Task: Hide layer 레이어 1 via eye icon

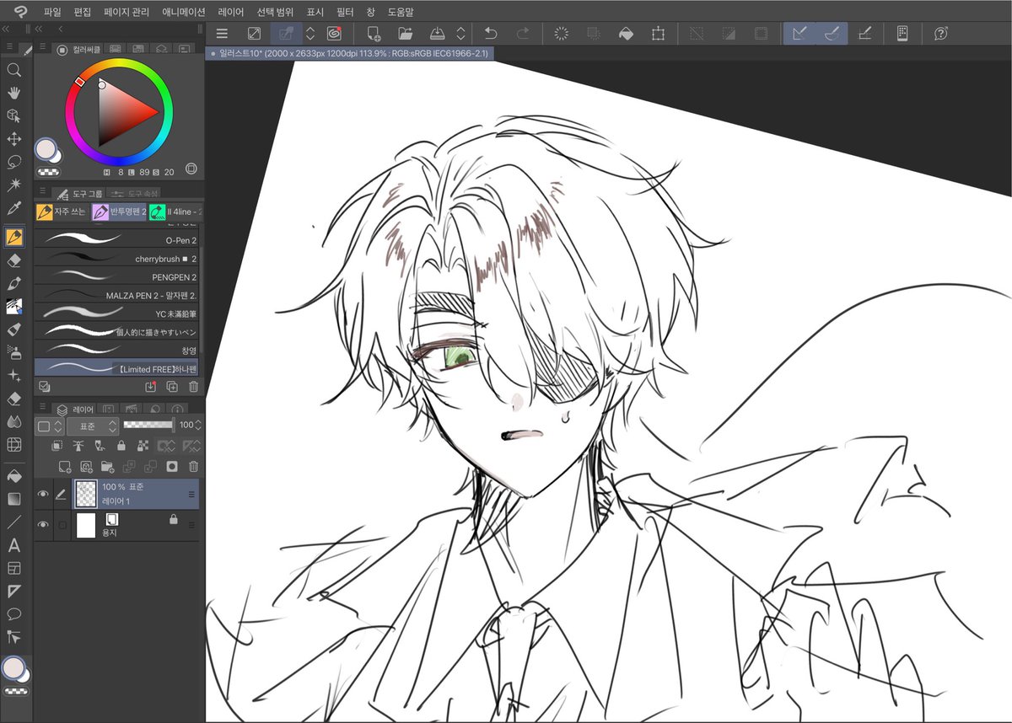Action: (x=43, y=495)
